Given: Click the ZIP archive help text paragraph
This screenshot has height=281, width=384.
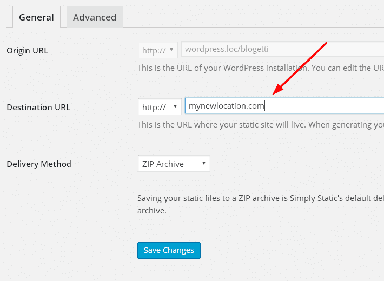Looking at the screenshot, I should coord(260,198).
